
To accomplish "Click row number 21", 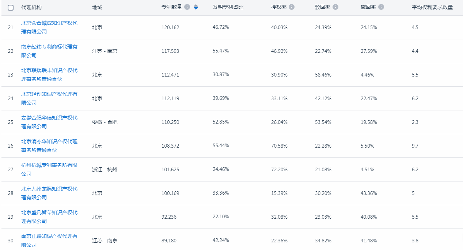I will pos(11,27).
